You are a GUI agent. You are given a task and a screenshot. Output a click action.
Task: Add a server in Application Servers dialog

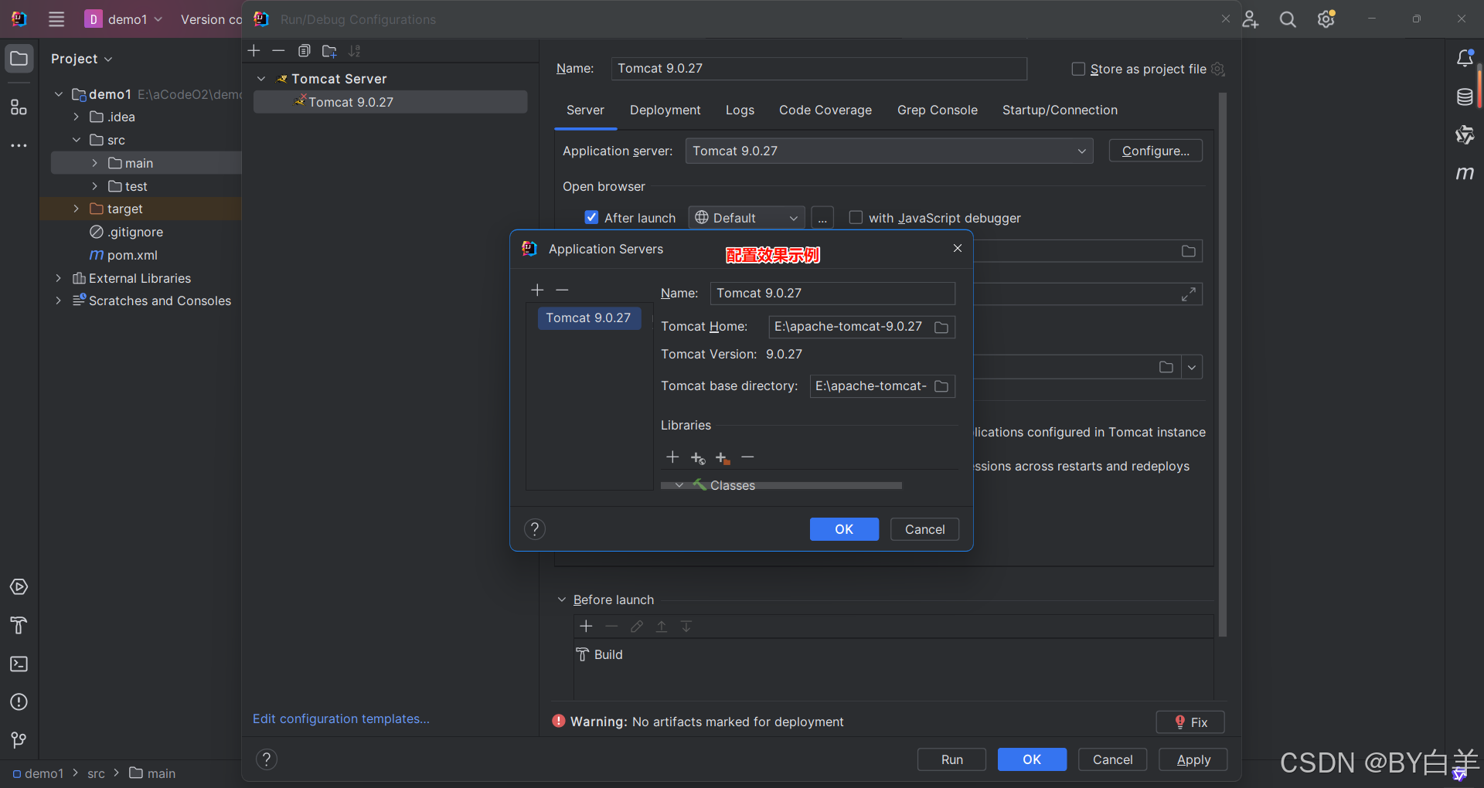coord(537,290)
